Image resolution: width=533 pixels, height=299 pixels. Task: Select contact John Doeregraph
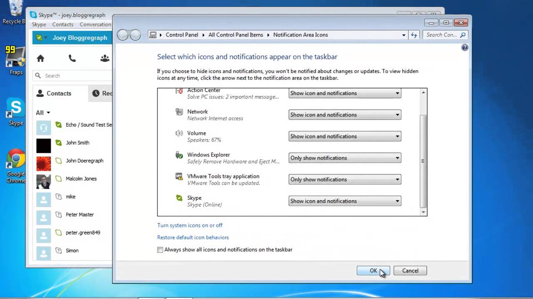point(72,164)
